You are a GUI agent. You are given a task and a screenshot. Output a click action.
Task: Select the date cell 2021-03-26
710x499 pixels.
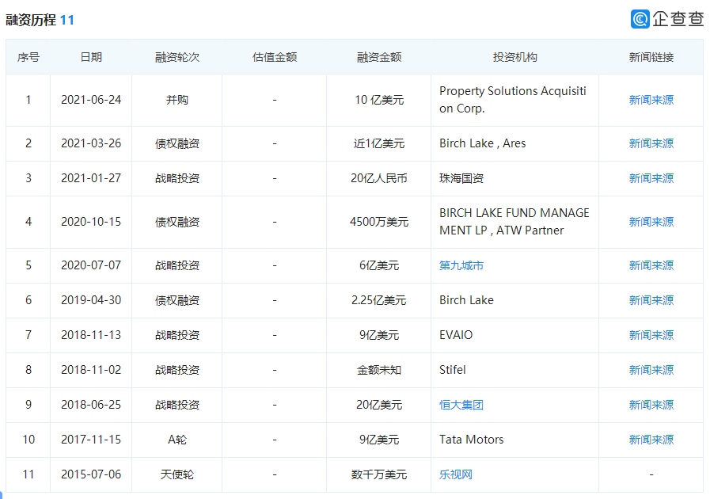point(91,143)
